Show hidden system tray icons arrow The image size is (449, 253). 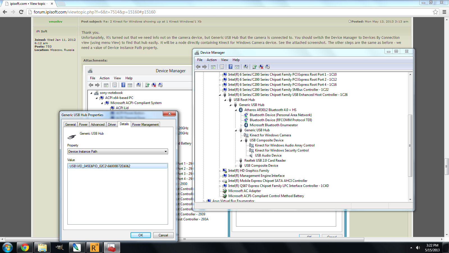pos(411,248)
